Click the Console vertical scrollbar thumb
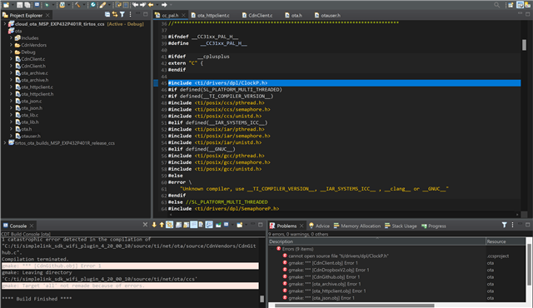533x308 pixels. pos(262,299)
